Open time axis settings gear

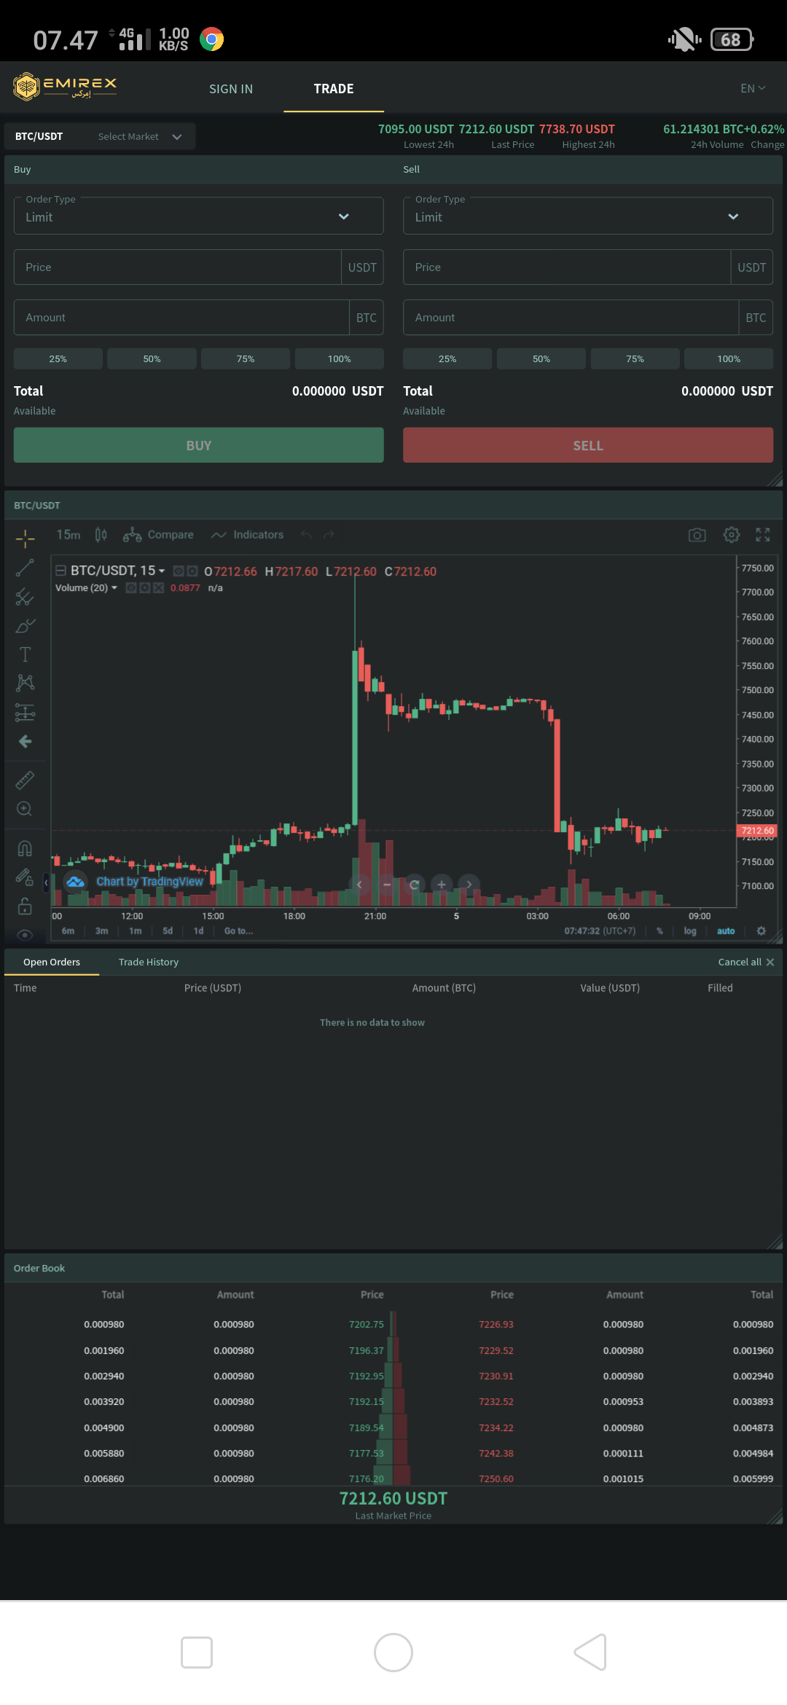pos(761,930)
